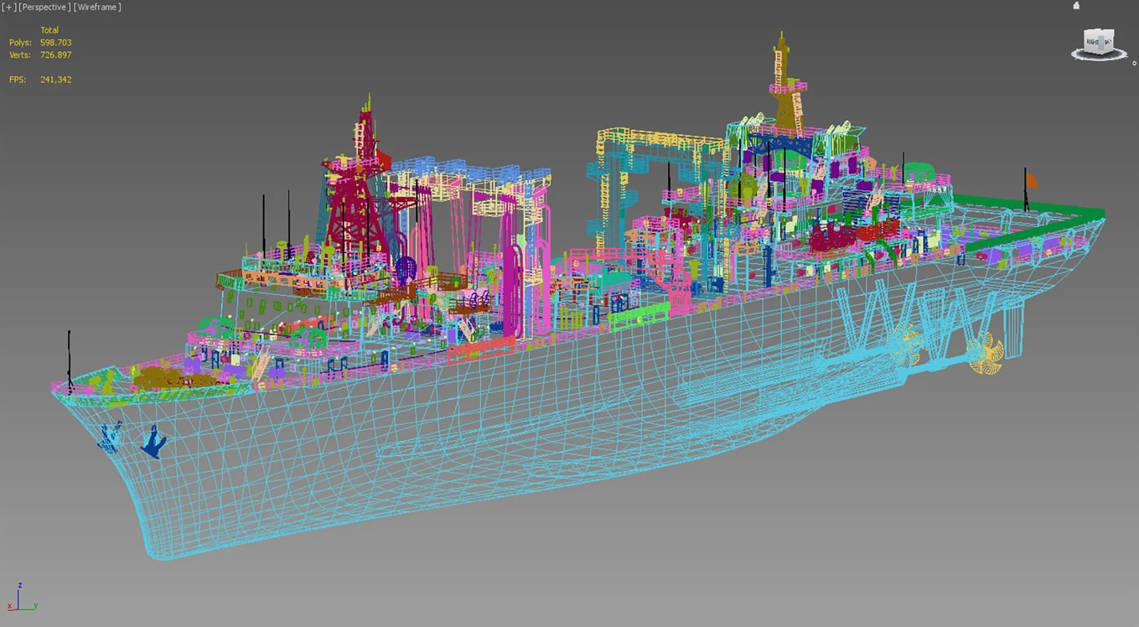Open the [+] viewport general menu
The image size is (1139, 627).
9,7
